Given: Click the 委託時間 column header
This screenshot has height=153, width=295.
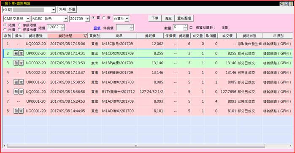Looking at the screenshot, I should tap(68, 36).
